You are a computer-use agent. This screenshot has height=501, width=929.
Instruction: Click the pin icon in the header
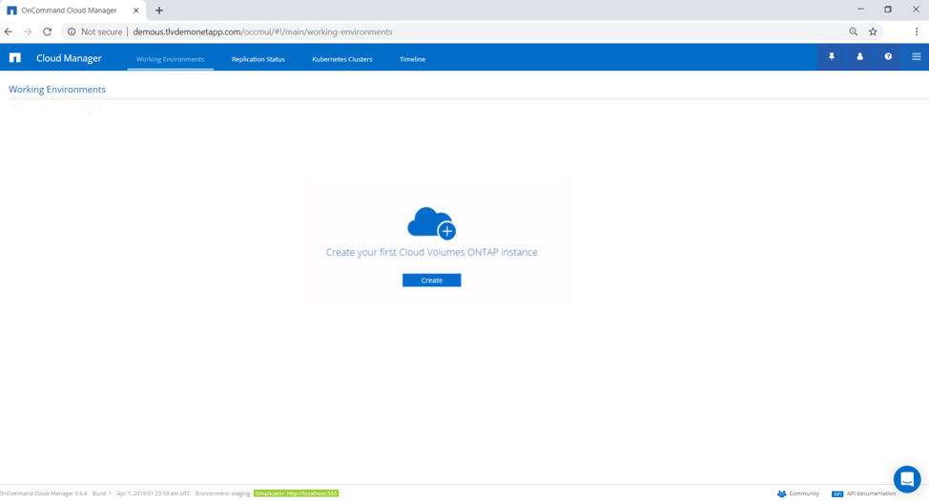[x=832, y=57]
